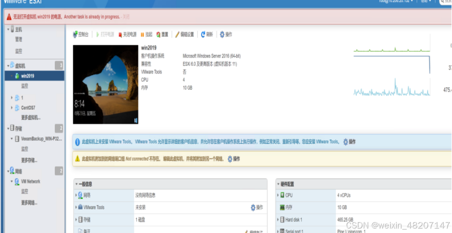Click the 网络 networking sidebar icon
This screenshot has height=233, width=452.
point(12,171)
